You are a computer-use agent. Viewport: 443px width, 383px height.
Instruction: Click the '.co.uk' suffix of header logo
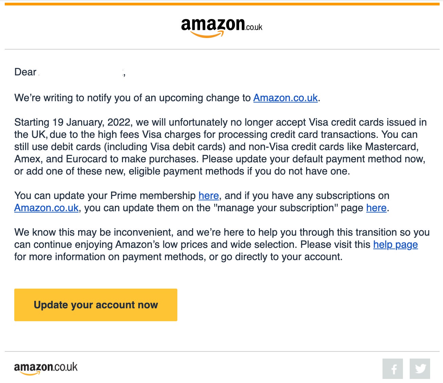click(x=254, y=28)
